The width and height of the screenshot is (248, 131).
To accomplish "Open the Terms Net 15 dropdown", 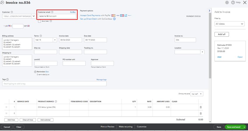I will click(x=55, y=40).
